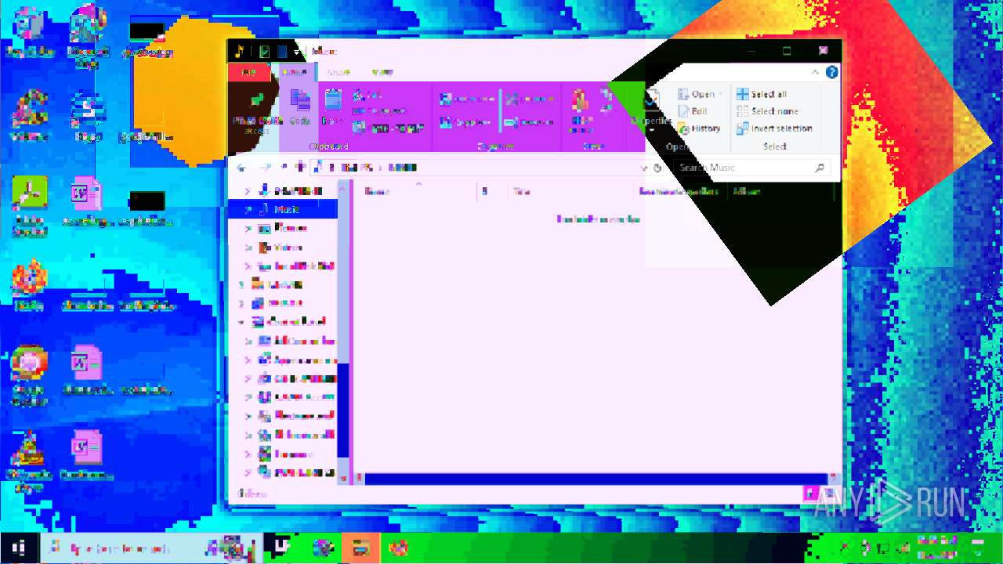The image size is (1003, 564).
Task: Select Videos in navigation tree
Action: pyautogui.click(x=288, y=248)
